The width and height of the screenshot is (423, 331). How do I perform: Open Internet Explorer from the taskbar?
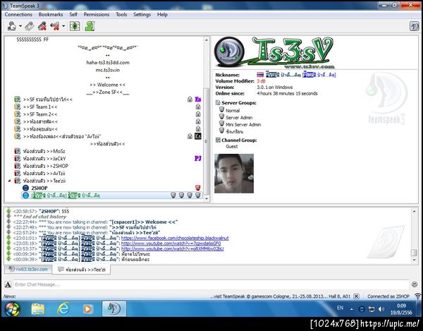tap(63, 309)
